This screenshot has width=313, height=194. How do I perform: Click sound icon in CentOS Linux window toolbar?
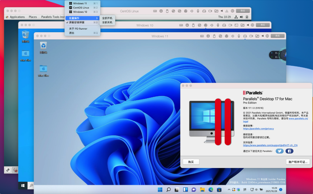(192, 11)
